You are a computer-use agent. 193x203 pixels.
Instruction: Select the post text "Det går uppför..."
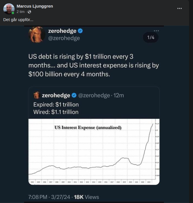click(x=18, y=20)
